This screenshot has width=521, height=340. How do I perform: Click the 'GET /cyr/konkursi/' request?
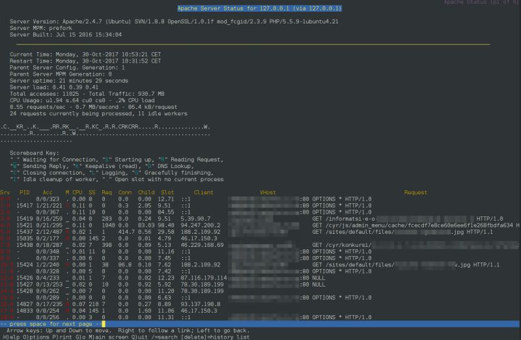pos(415,245)
